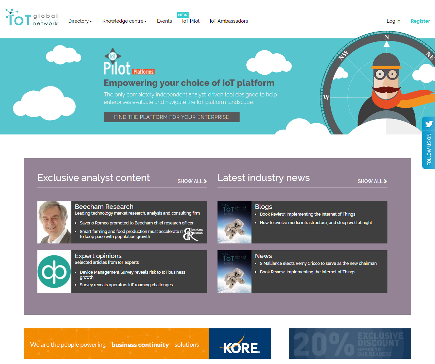Click the IoT global network logo
Viewport: 435px width, 364px height.
(32, 18)
